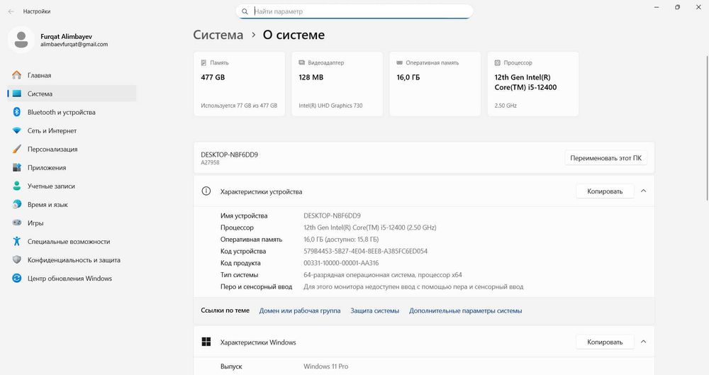
Task: Collapse the Характеристики Windows section
Action: pyautogui.click(x=644, y=342)
